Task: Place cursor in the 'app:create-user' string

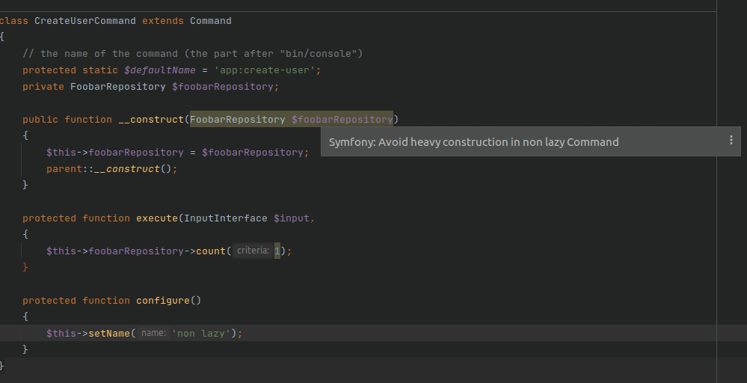Action: click(x=267, y=70)
